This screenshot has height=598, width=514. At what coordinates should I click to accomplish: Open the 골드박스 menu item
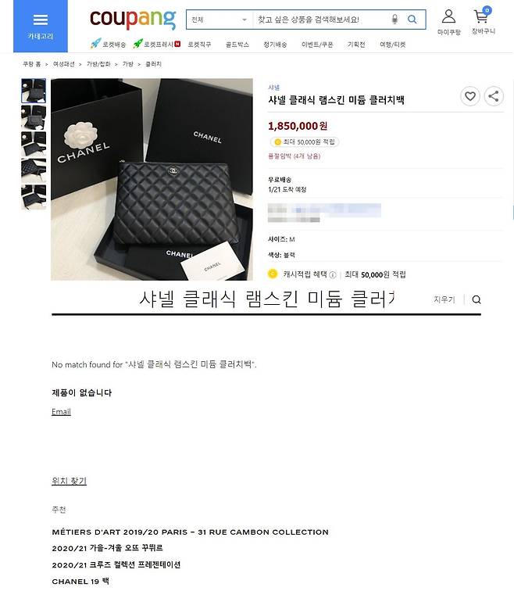click(x=237, y=45)
